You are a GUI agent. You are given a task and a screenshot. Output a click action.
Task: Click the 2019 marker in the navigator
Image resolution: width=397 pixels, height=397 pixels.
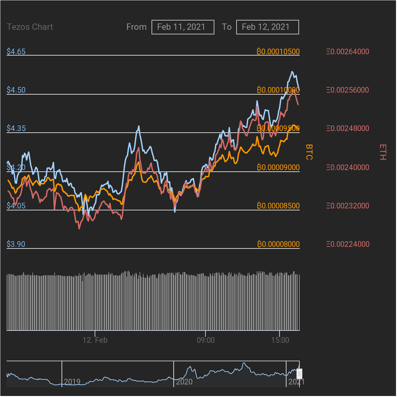tap(72, 382)
